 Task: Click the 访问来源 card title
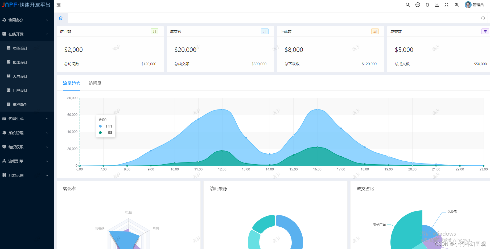pos(219,189)
